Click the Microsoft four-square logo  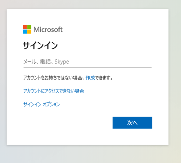[27, 30]
